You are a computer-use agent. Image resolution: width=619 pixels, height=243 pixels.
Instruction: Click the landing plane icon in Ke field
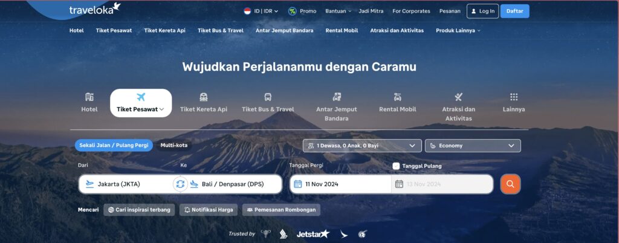click(194, 184)
